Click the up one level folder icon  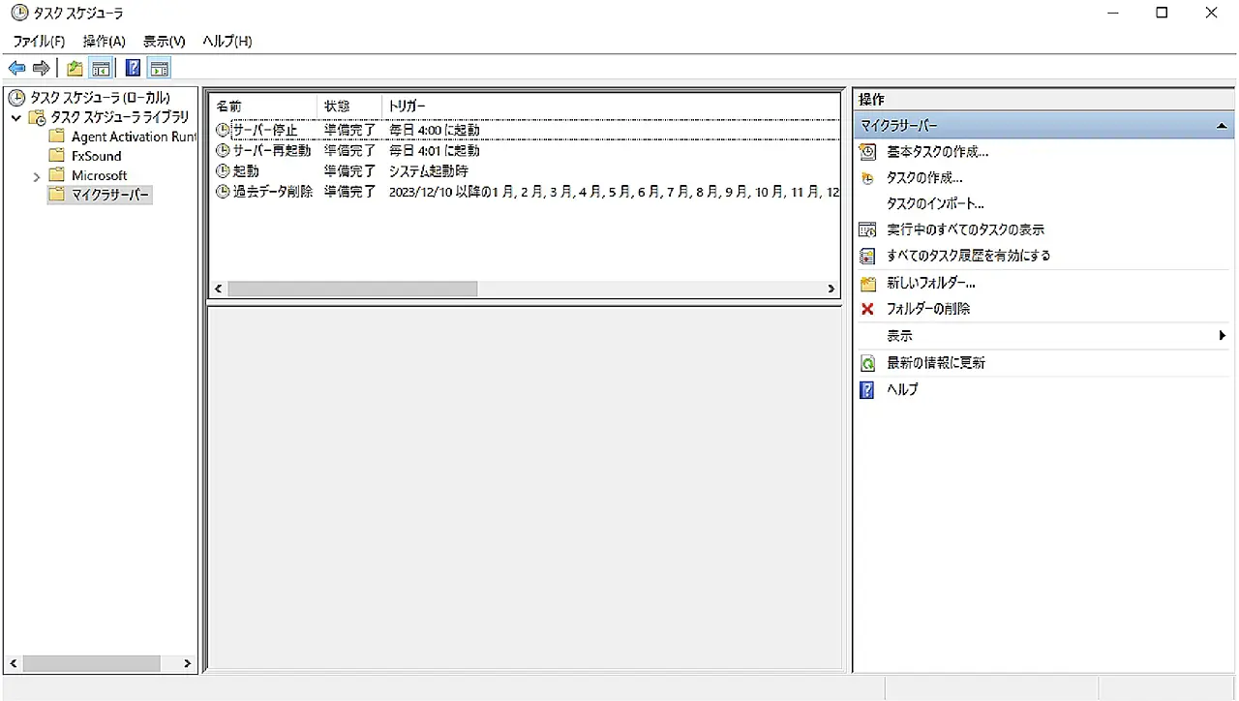[75, 68]
